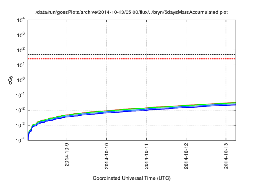Image resolution: width=260 pixels, height=182 pixels.
Task: Click the 2014-10-13 date label
Action: click(x=226, y=156)
